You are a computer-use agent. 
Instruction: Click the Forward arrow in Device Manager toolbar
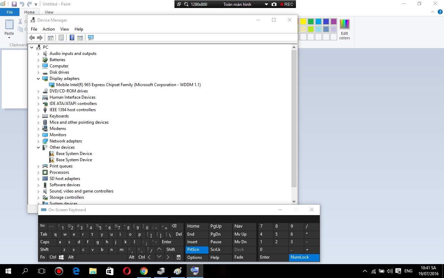coord(40,38)
